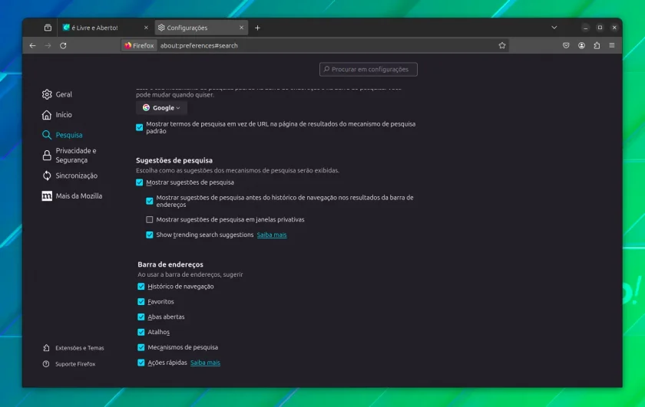Uncheck the Favoritos checkbox

tap(141, 301)
